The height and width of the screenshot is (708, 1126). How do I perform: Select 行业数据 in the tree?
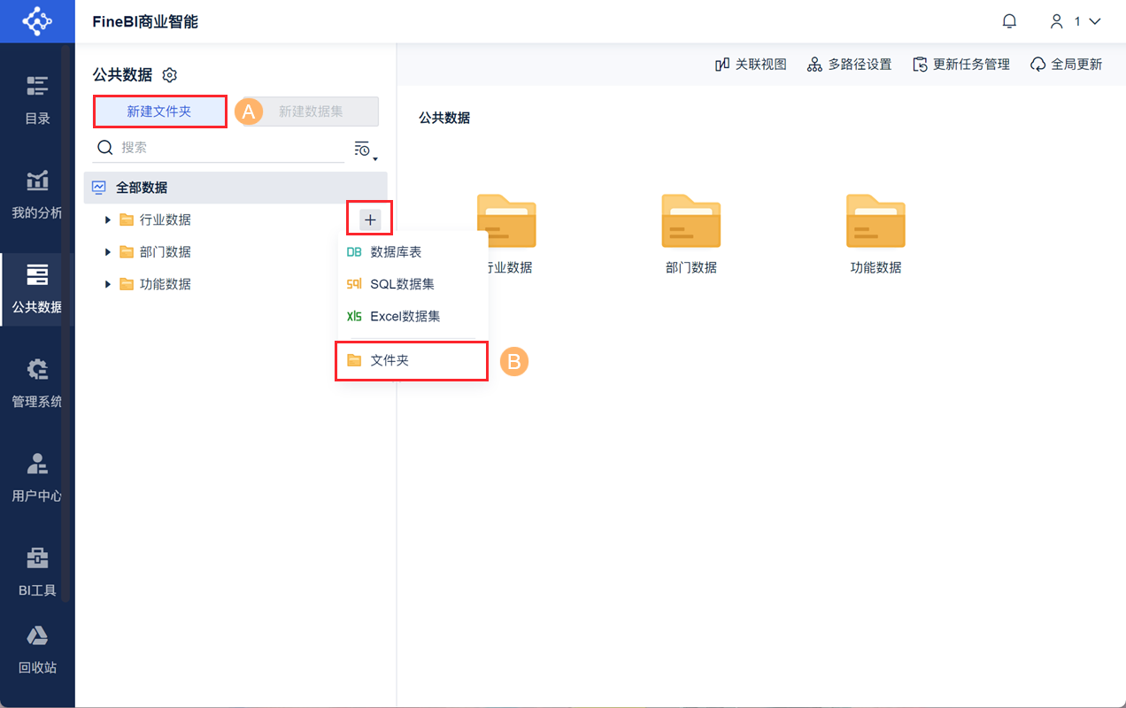tap(165, 219)
